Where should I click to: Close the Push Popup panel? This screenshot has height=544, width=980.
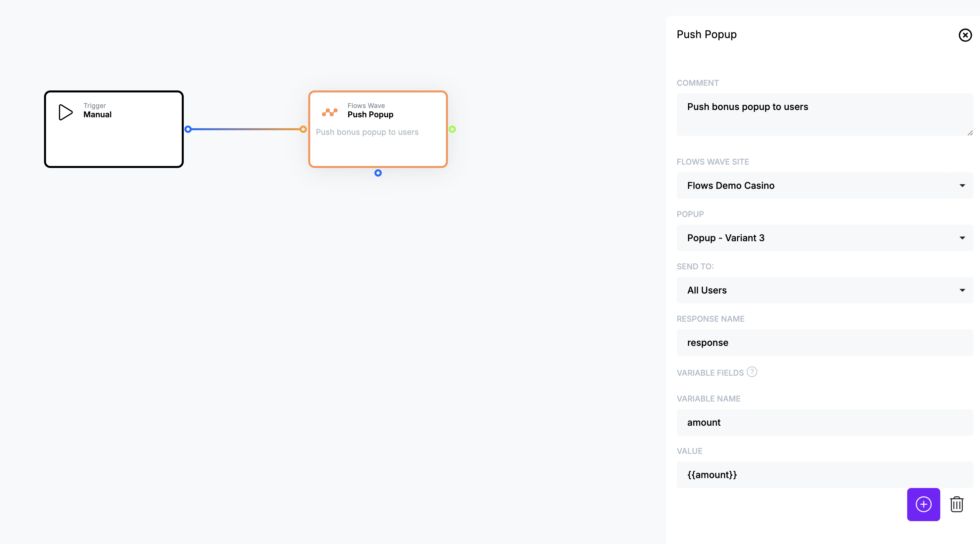tap(965, 35)
